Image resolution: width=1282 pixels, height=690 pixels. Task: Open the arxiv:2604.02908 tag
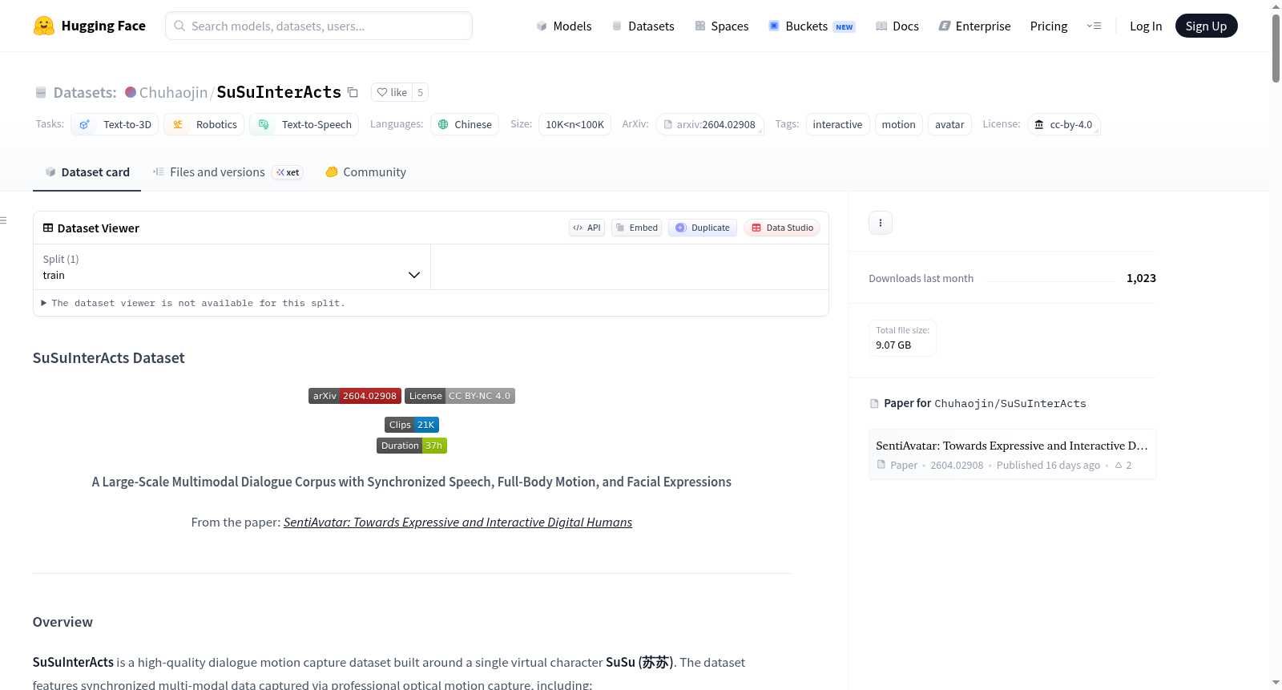(x=710, y=124)
